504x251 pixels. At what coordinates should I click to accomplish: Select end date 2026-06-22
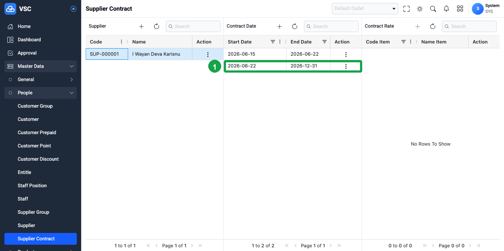308,54
